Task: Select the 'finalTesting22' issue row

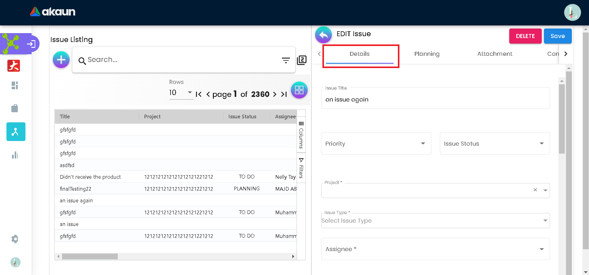Action: pos(176,189)
